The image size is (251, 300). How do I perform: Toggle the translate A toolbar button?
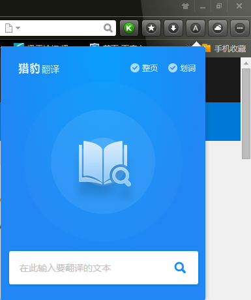[196, 28]
